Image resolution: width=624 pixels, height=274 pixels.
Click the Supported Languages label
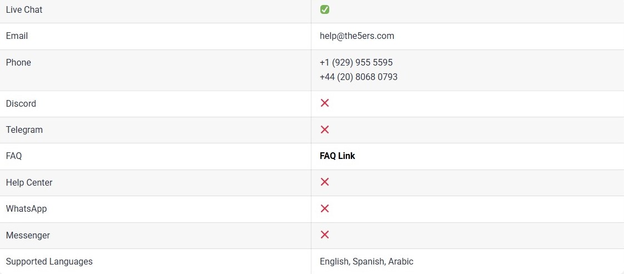pos(49,261)
